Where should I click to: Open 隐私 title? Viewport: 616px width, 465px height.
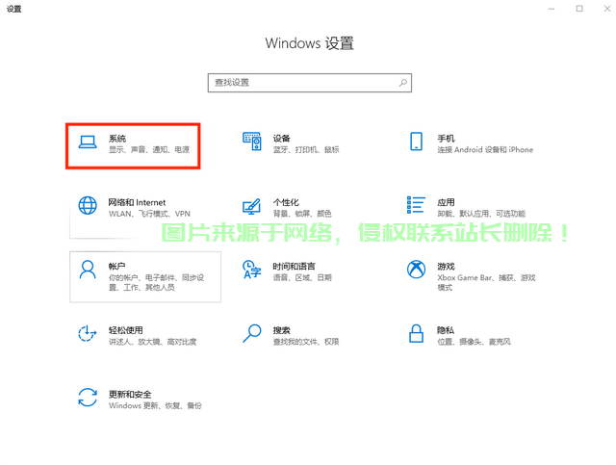446,330
